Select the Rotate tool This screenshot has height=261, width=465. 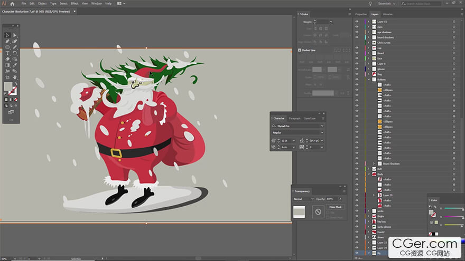click(x=15, y=53)
